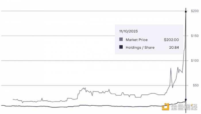Image resolution: width=201 pixels, height=114 pixels.
Task: Select the Holdings / Share label in tooltip
Action: [140, 48]
